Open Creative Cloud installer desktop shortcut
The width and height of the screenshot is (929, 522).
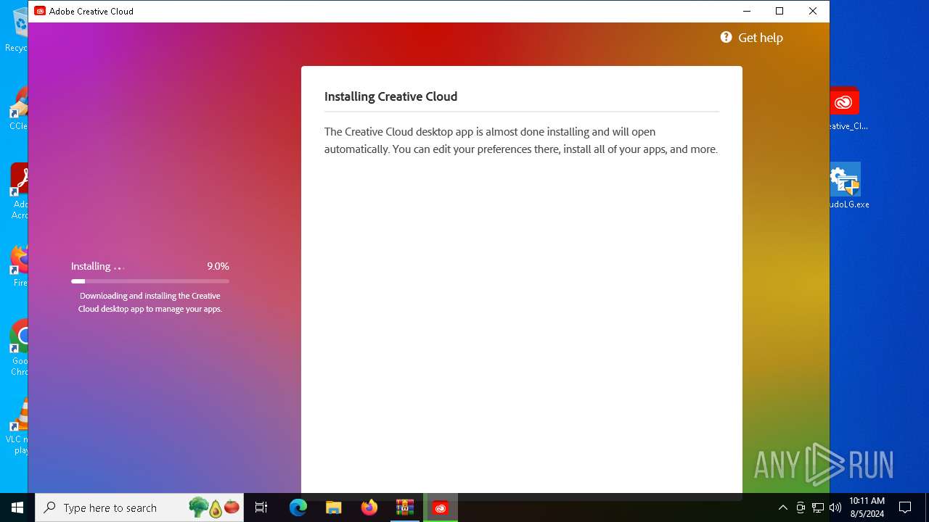pos(844,109)
